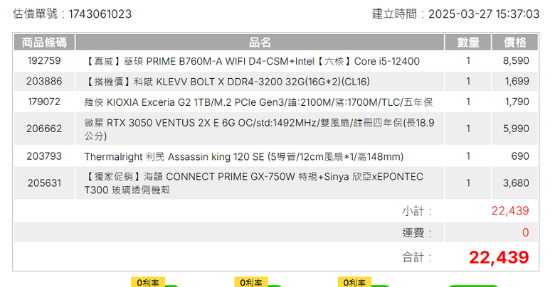555x287 pixels.
Task: Click the 數量 column header
Action: [468, 43]
